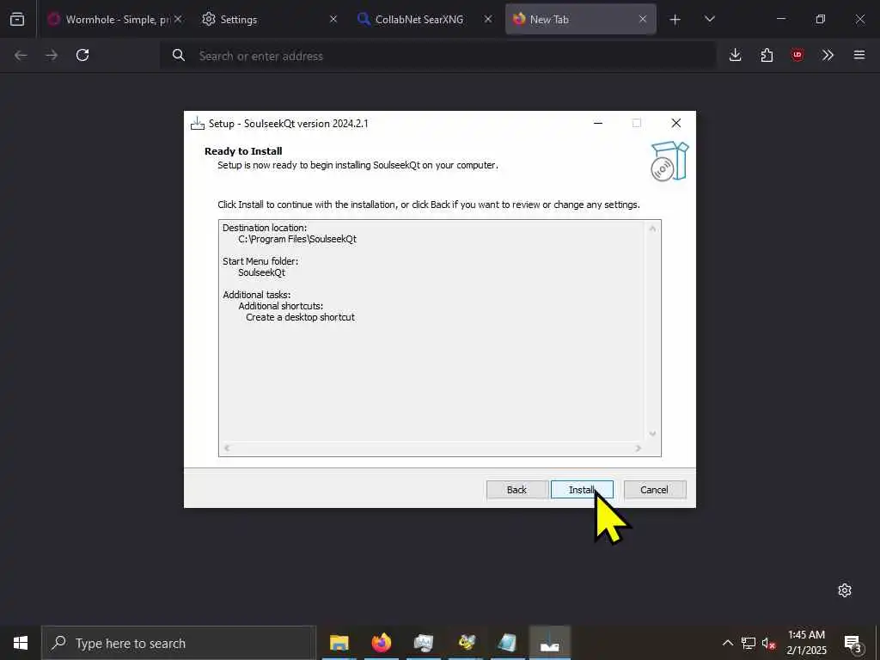Open the browser Downloads panel
This screenshot has height=660, width=880.
[x=736, y=55]
